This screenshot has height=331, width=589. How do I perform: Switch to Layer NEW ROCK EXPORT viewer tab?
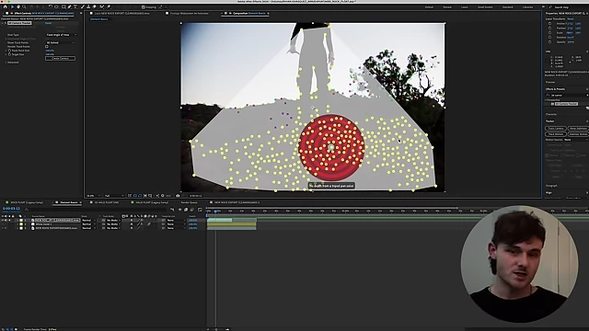tap(121, 13)
